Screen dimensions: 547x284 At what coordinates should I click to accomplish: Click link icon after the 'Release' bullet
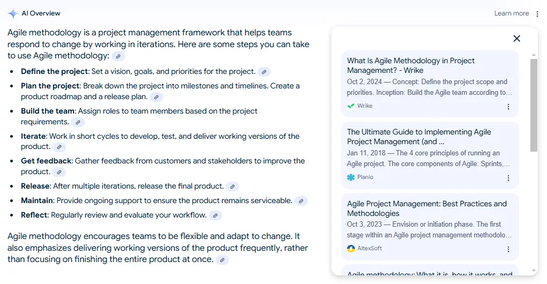pos(232,186)
